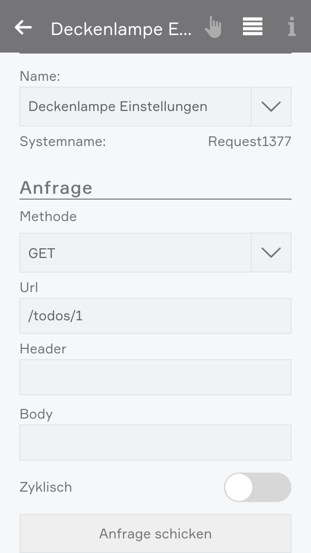The height and width of the screenshot is (553, 311).
Task: Click the Request1377 system name value
Action: (249, 142)
